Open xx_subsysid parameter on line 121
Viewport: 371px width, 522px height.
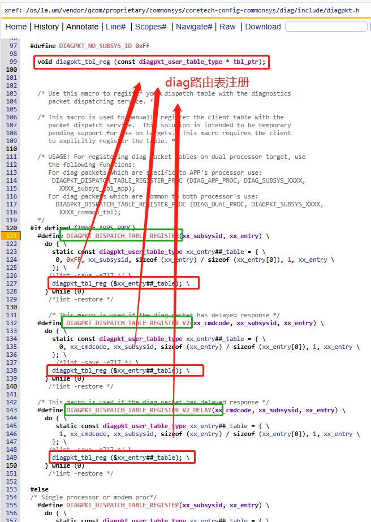click(x=202, y=236)
